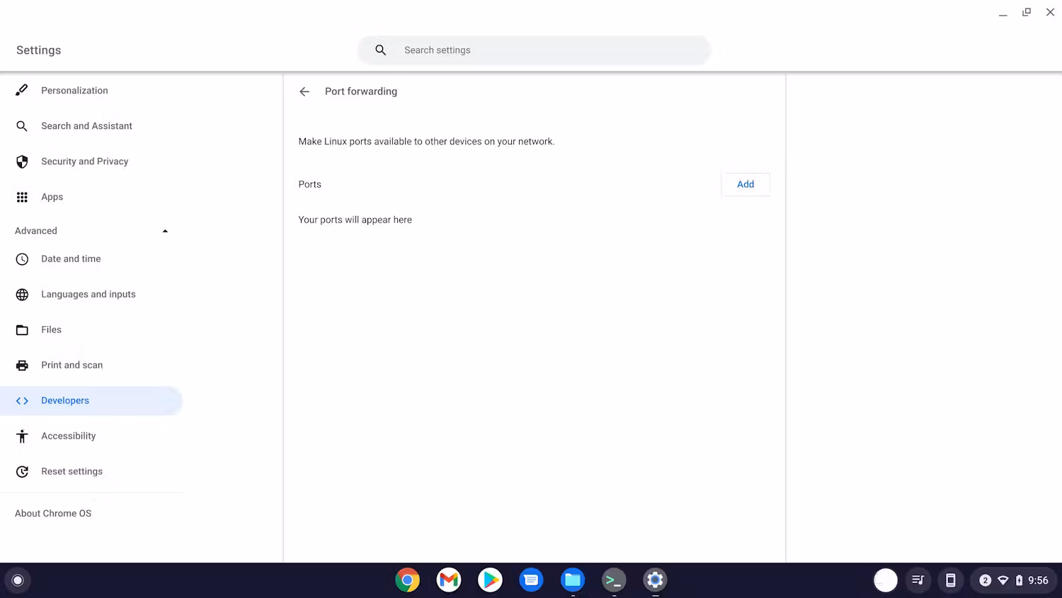Click the Print and scan printer icon
This screenshot has width=1062, height=598.
[x=21, y=365]
